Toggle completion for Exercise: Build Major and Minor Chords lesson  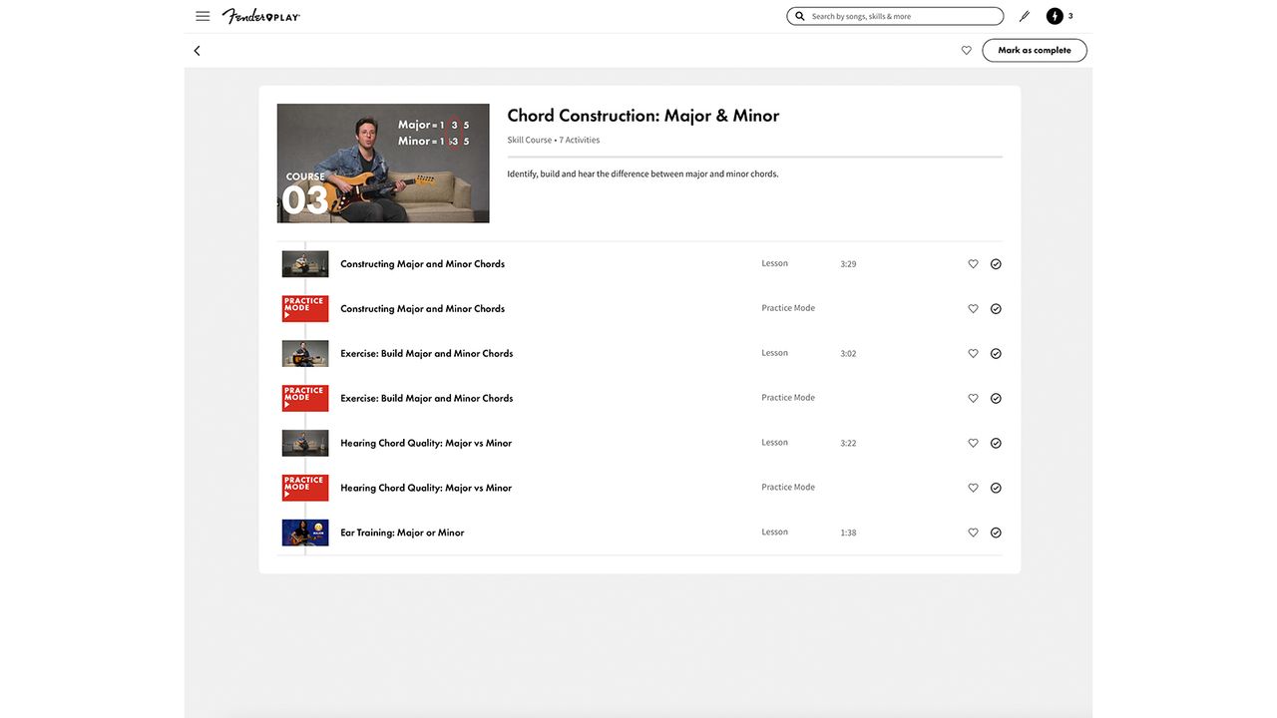point(996,353)
